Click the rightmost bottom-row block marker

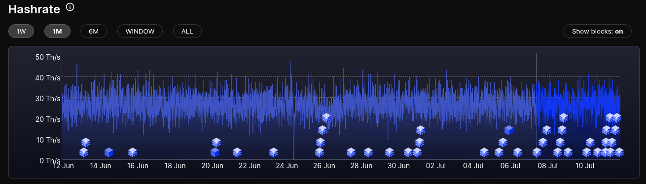(x=619, y=152)
